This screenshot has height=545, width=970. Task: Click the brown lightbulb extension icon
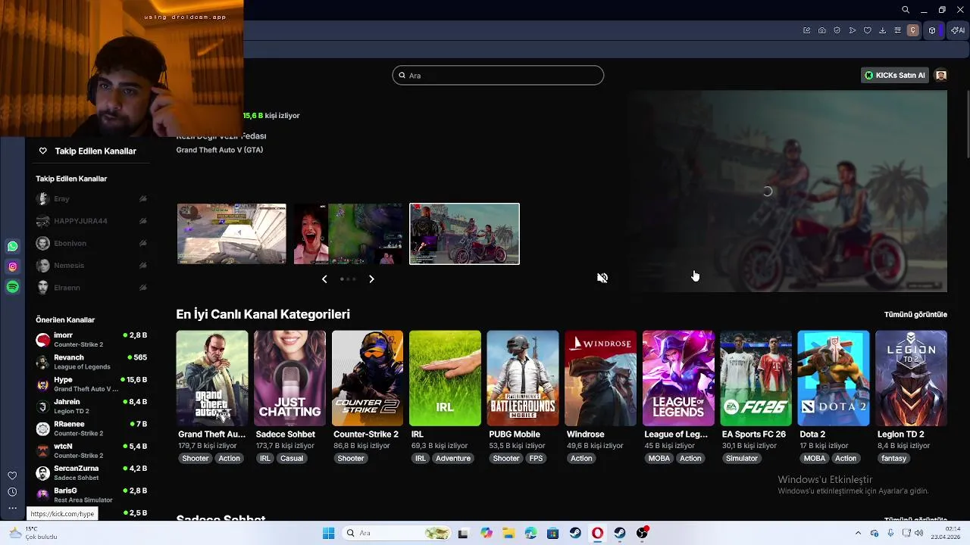tap(913, 30)
